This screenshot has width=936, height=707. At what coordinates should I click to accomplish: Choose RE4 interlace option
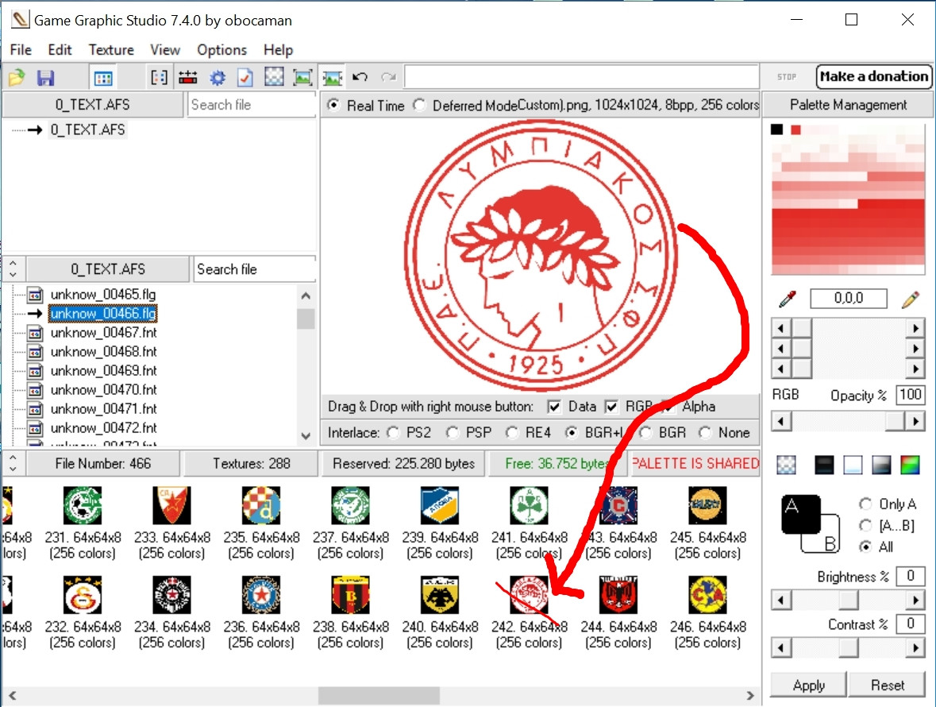[x=511, y=432]
